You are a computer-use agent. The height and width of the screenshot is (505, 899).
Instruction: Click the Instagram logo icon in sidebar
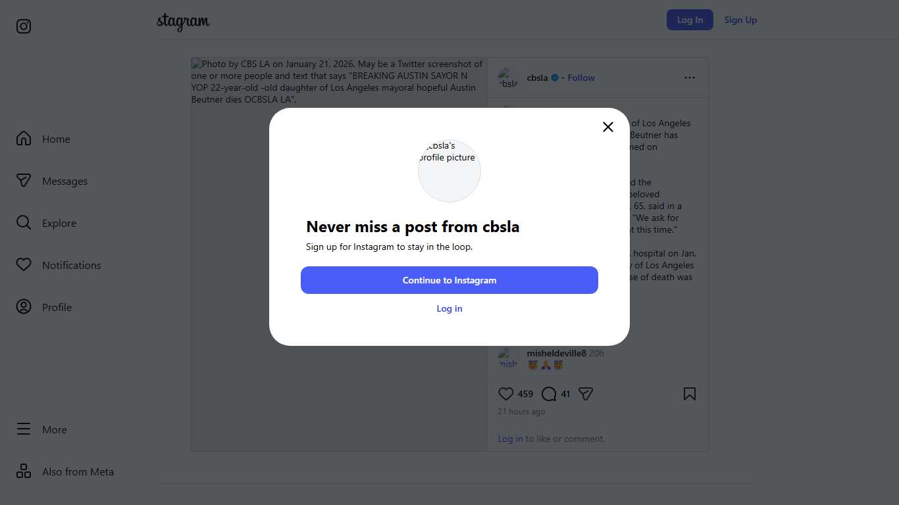[x=24, y=26]
